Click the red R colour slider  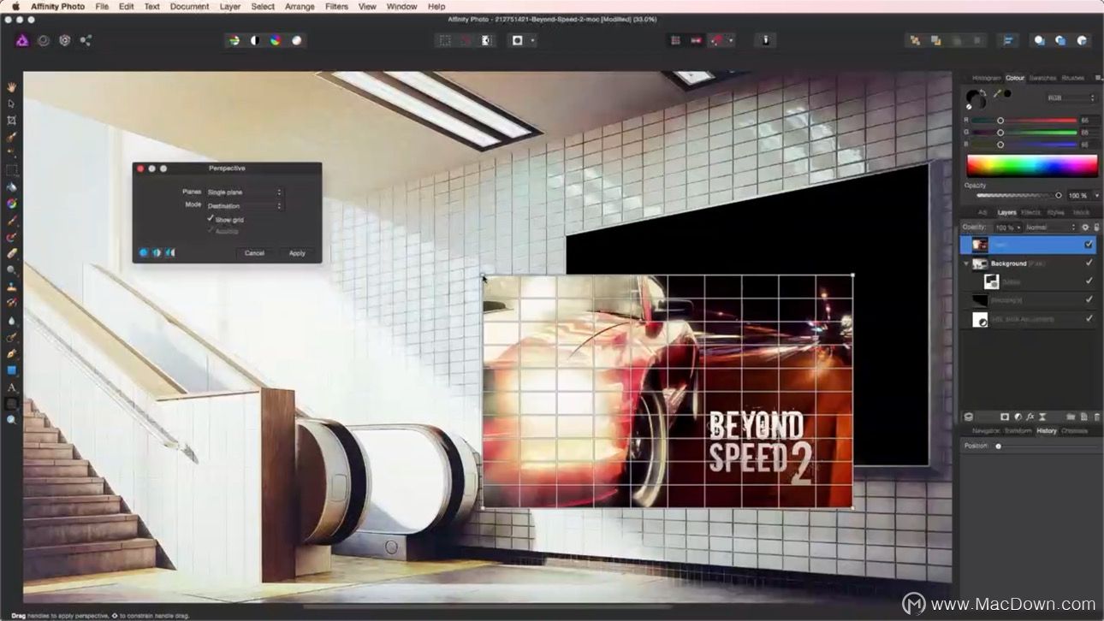(x=1024, y=121)
